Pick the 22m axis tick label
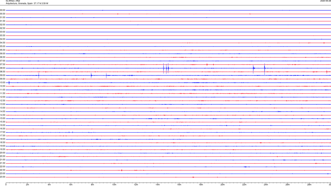The height and width of the screenshot is (186, 331). pyautogui.click(x=244, y=185)
